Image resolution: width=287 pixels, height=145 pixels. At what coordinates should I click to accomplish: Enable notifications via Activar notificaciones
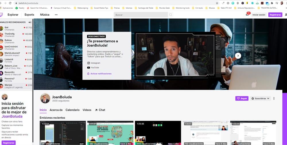(x=99, y=74)
